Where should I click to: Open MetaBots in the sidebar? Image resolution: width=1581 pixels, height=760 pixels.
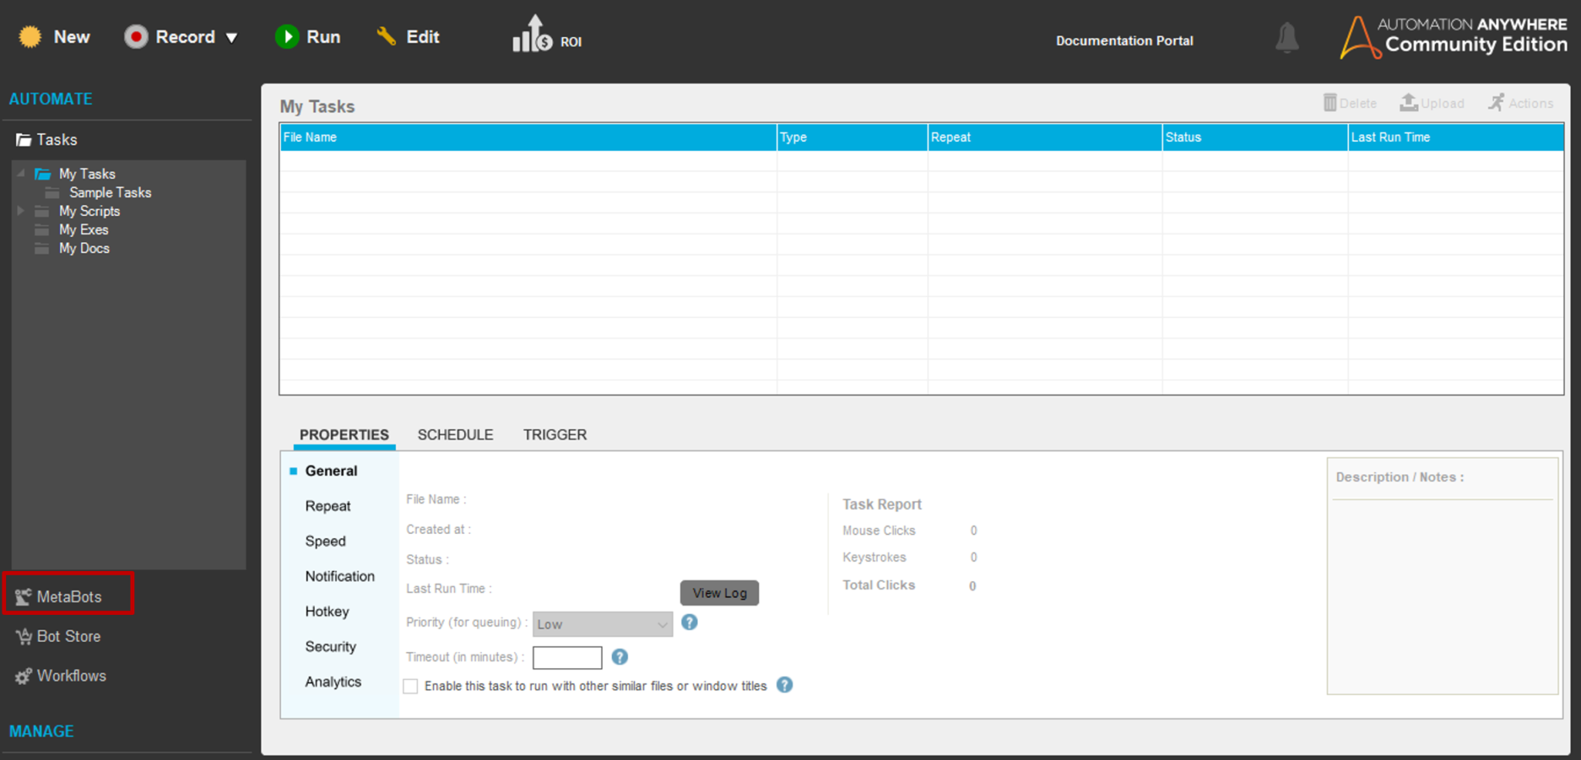69,596
